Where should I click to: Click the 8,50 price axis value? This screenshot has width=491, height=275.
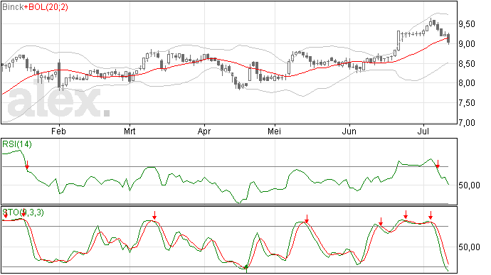467,64
